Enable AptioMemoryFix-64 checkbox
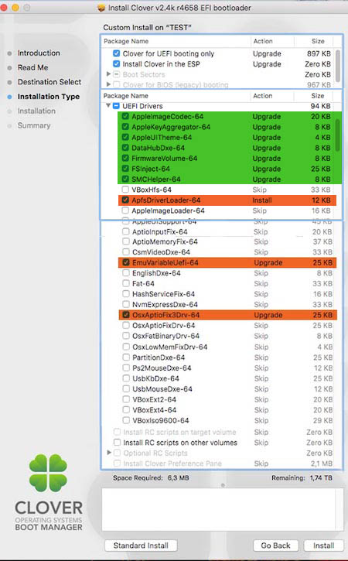The width and height of the screenshot is (348, 561). click(x=126, y=241)
